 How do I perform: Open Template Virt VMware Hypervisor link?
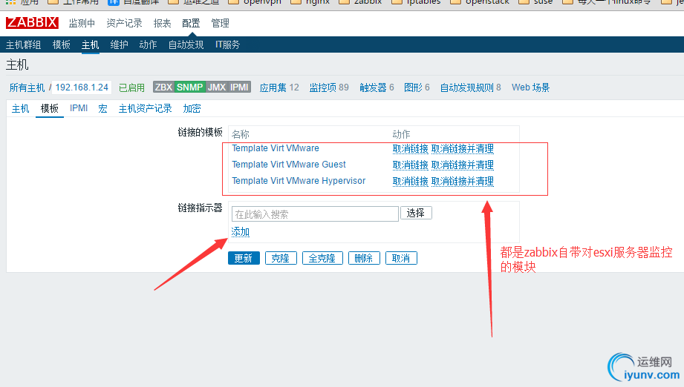coord(299,181)
